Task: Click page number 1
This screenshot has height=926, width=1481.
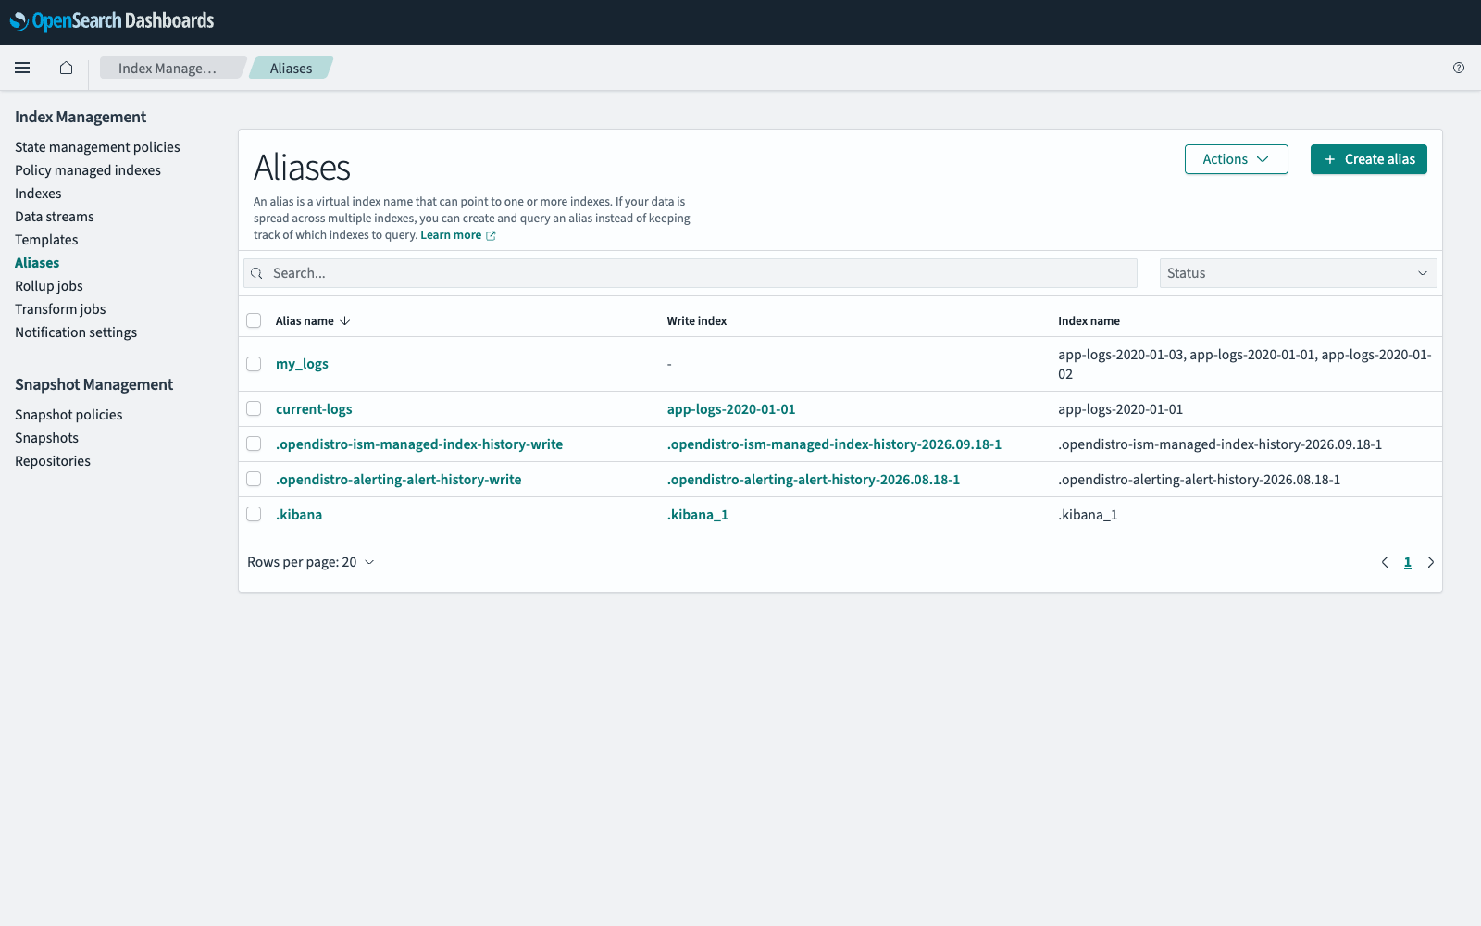Action: coord(1408,562)
